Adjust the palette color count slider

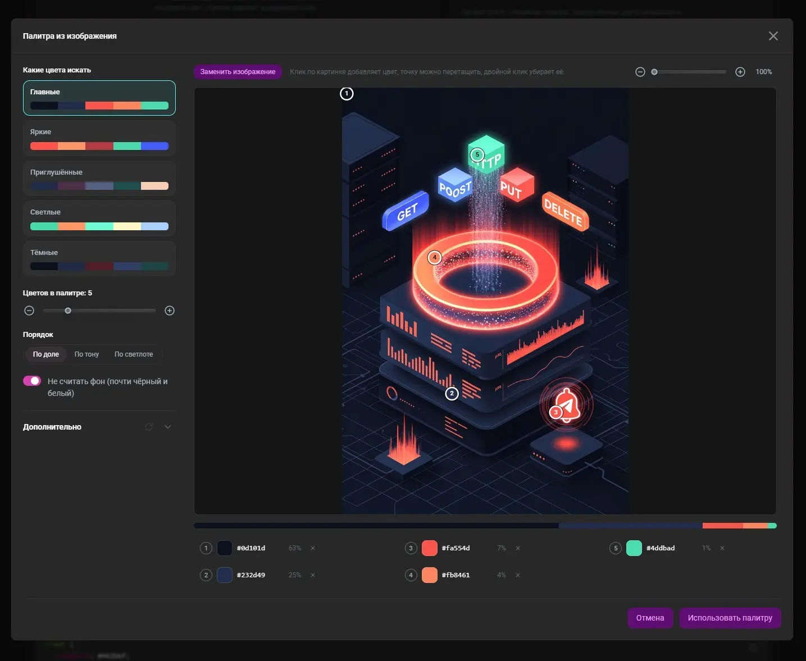(x=99, y=311)
